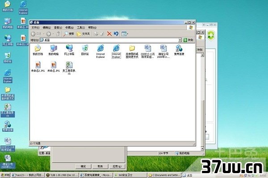This screenshot has width=268, height=178.
Task: Click the red X delete icon
Action: click(109, 34)
